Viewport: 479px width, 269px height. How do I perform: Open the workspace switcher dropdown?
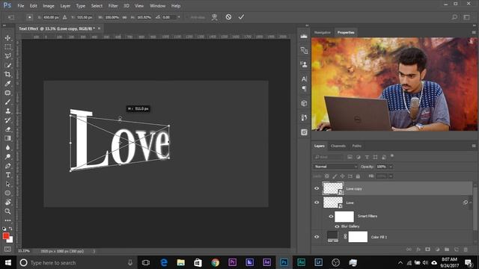(467, 17)
